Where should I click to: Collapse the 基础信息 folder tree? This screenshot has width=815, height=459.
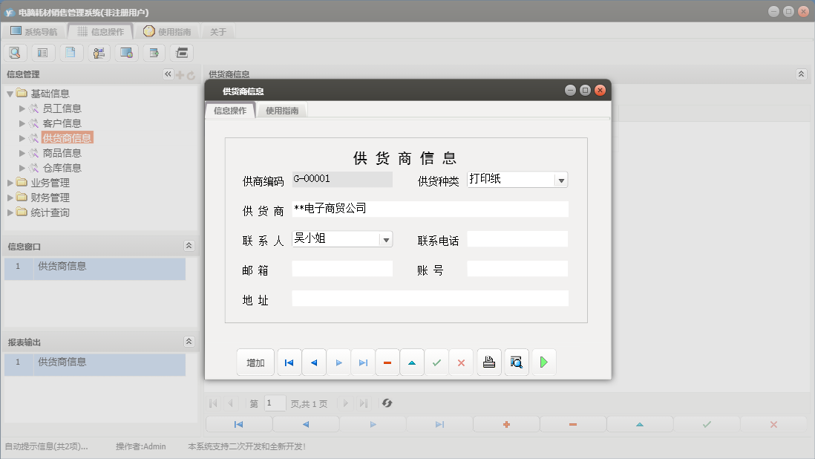tap(8, 93)
